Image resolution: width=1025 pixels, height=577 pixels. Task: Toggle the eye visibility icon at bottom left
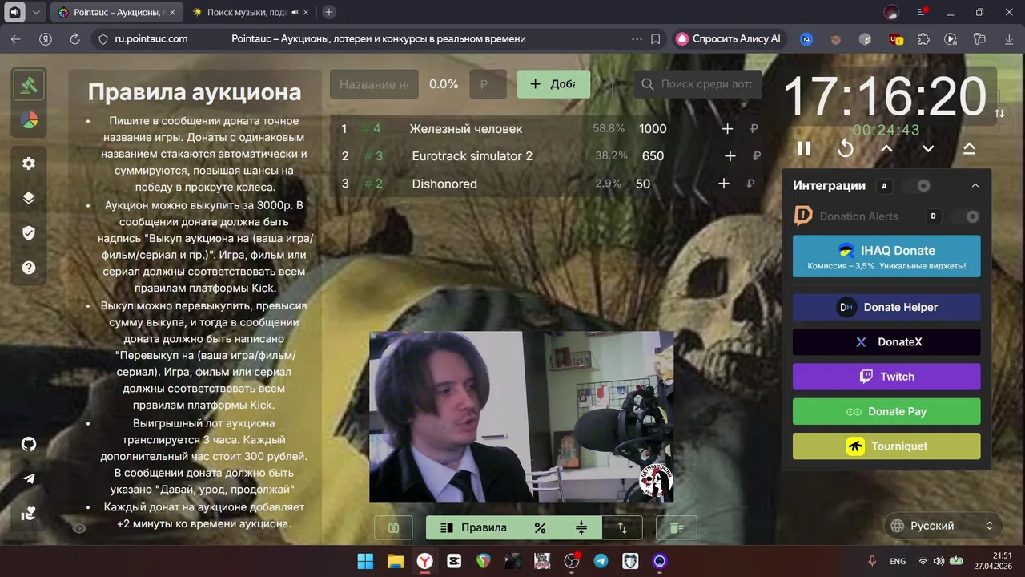[79, 528]
